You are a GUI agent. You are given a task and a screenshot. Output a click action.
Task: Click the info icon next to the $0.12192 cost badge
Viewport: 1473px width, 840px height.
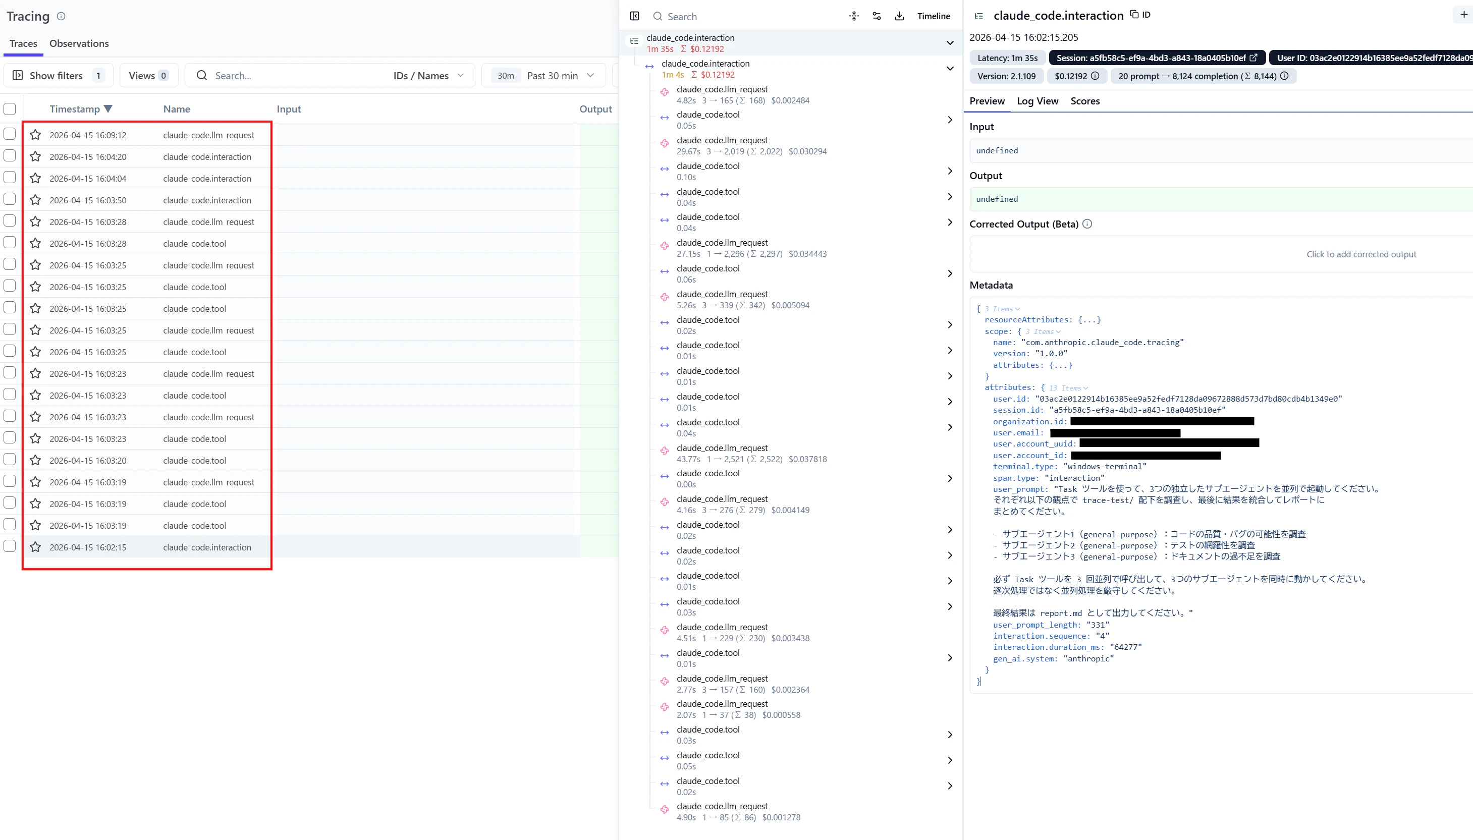click(1095, 76)
